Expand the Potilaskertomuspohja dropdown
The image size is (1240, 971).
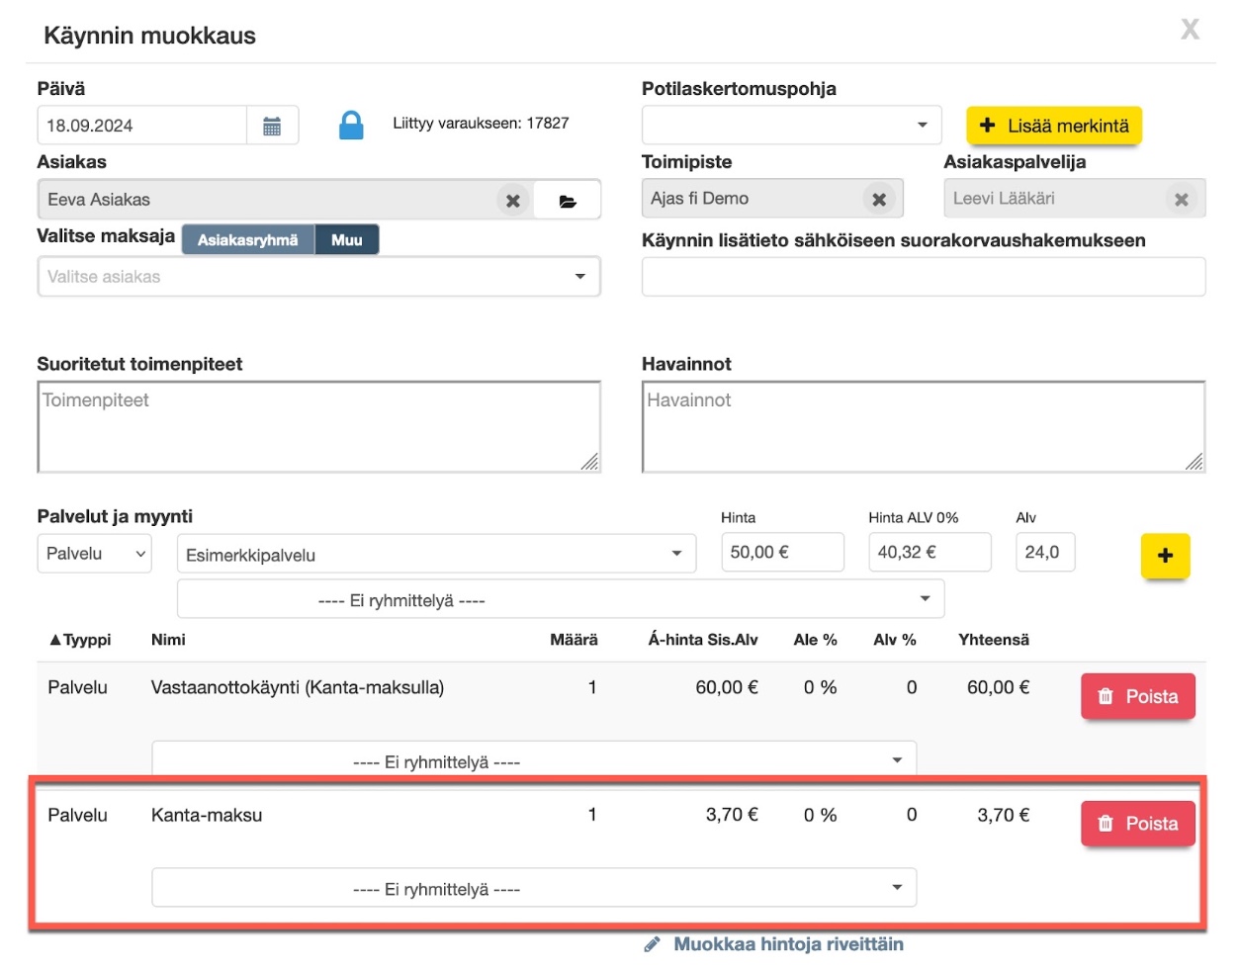791,126
